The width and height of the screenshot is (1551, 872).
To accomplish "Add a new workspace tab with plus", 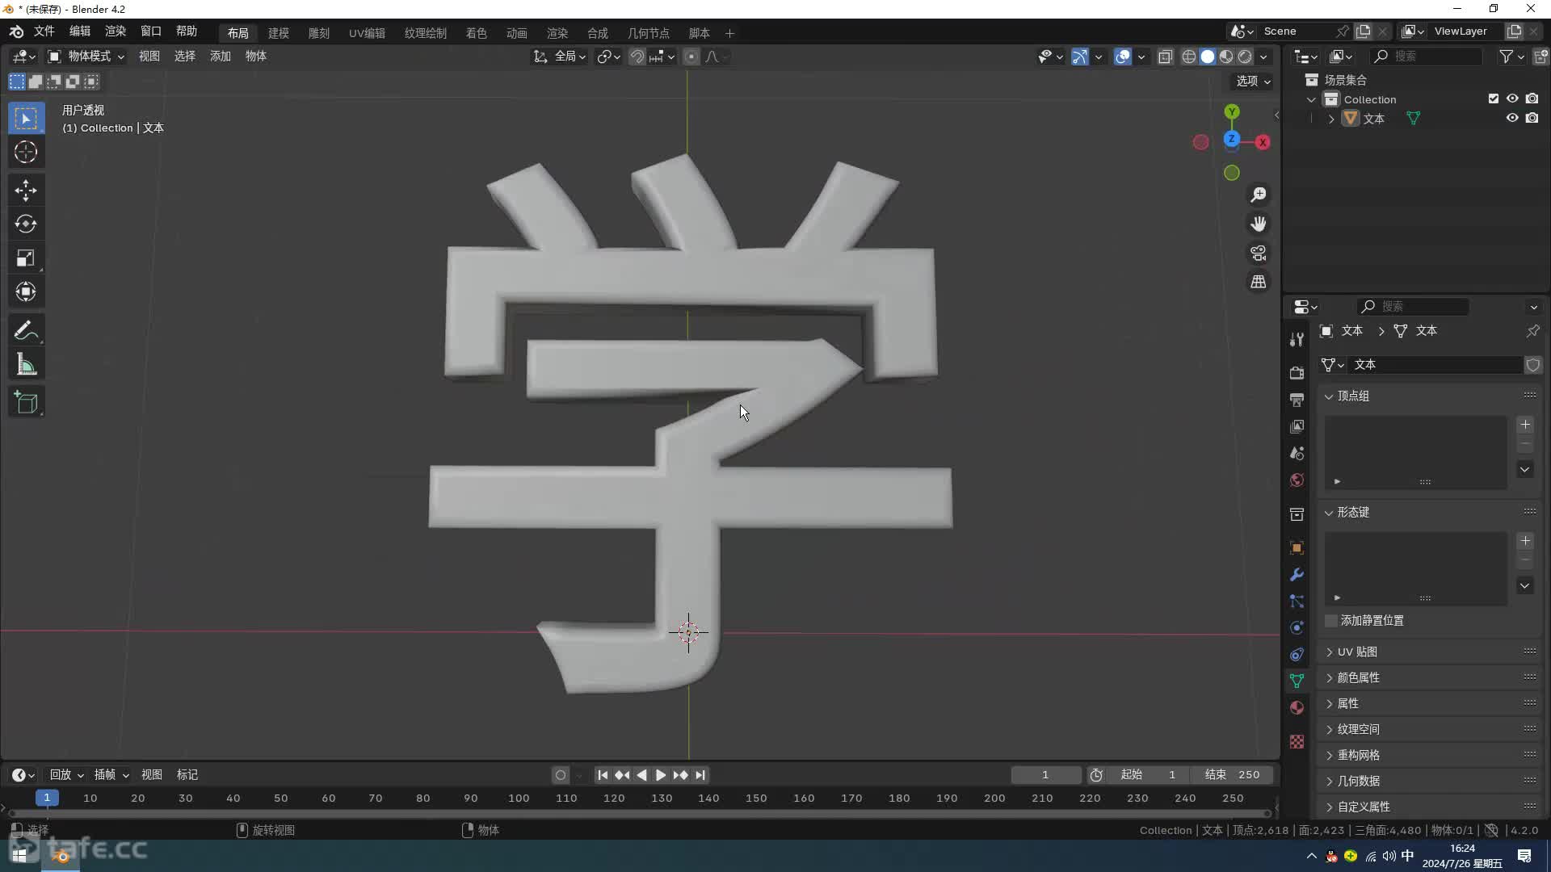I will pos(729,33).
